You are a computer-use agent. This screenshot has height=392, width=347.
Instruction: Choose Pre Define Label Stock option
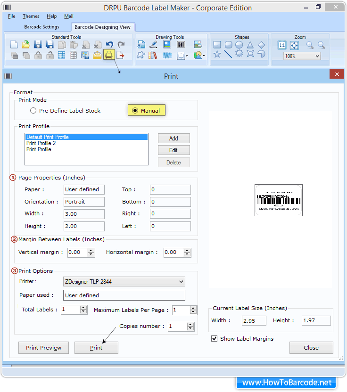pyautogui.click(x=33, y=111)
